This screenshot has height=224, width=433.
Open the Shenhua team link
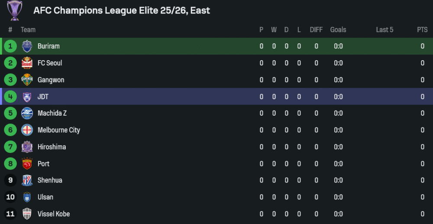[x=50, y=180]
